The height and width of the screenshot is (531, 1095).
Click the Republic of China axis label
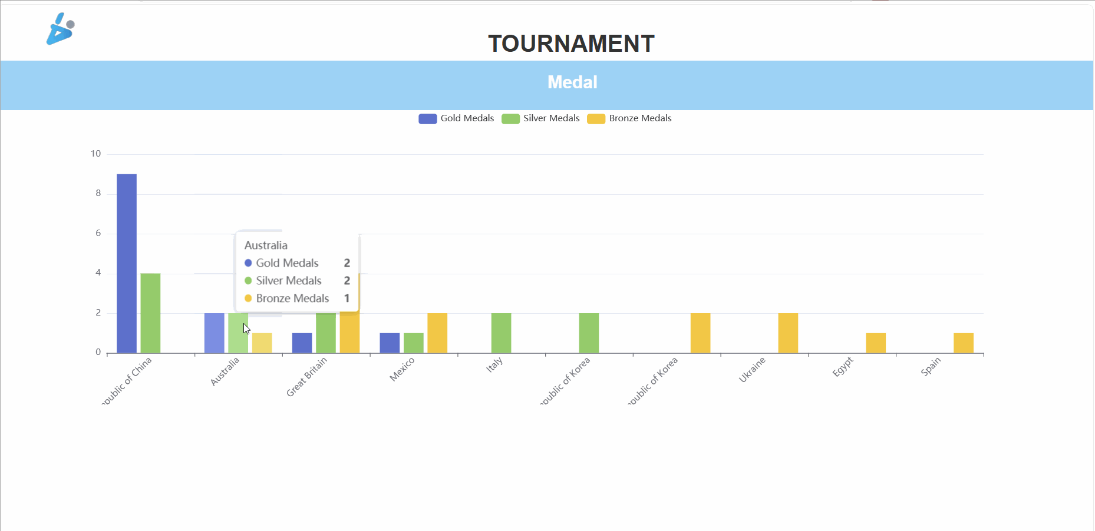tap(127, 381)
